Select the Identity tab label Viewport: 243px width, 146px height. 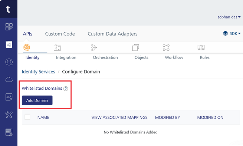32,57
